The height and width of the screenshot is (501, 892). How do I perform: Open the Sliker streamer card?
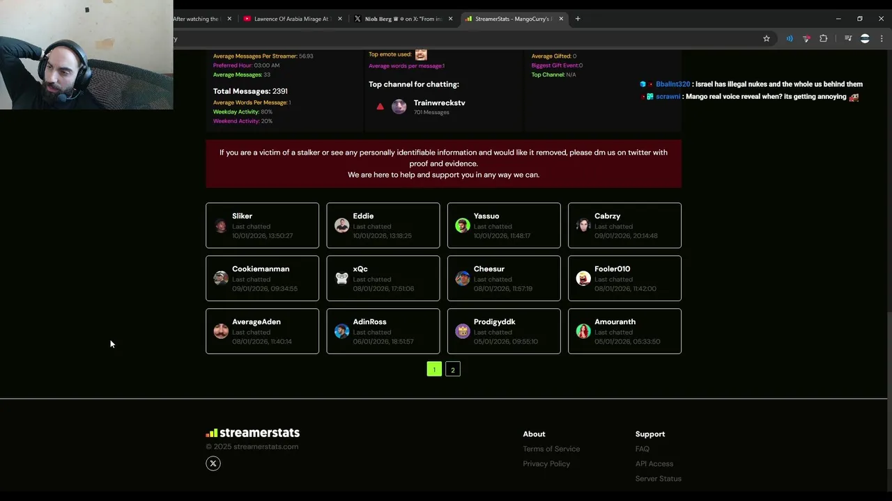[x=262, y=225]
